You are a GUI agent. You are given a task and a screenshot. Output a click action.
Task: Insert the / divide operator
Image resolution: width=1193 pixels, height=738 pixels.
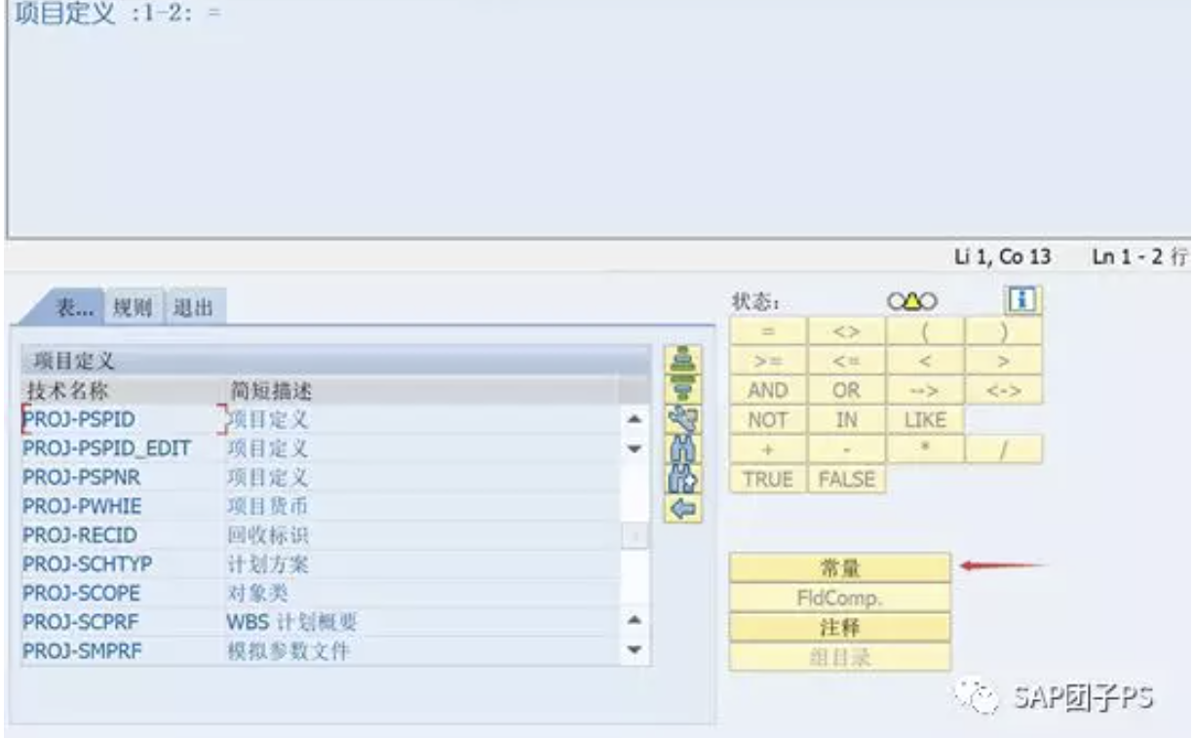[1004, 449]
